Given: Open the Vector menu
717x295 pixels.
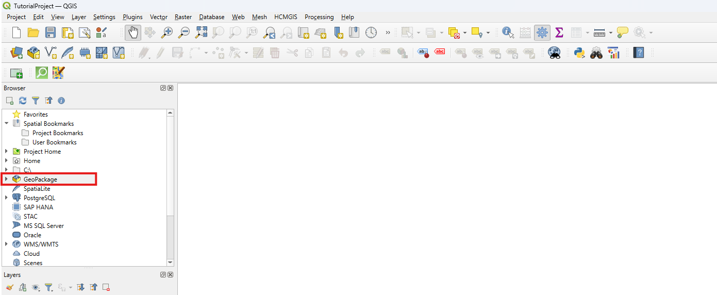Looking at the screenshot, I should tap(159, 17).
